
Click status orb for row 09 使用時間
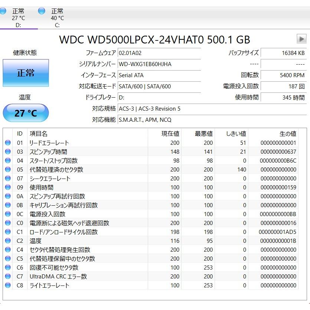pyautogui.click(x=8, y=187)
